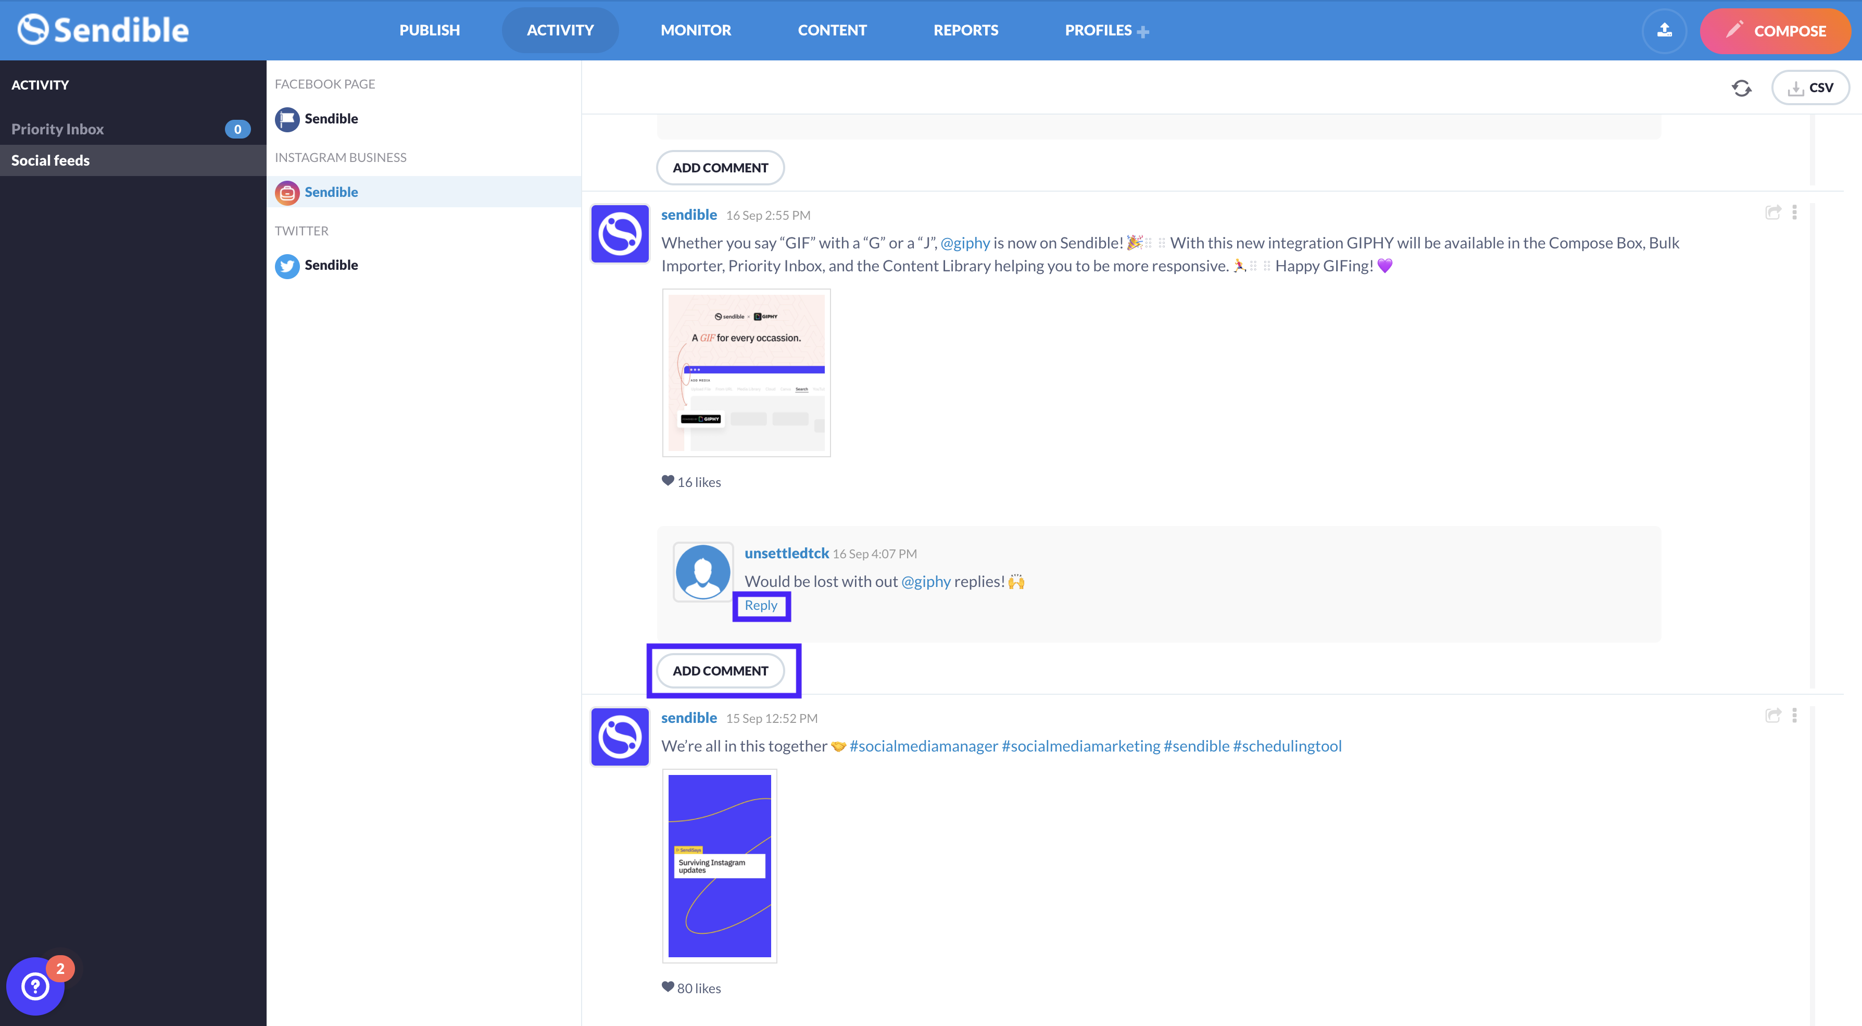
Task: Click the Priority Inbox count badge 0
Action: tap(237, 130)
